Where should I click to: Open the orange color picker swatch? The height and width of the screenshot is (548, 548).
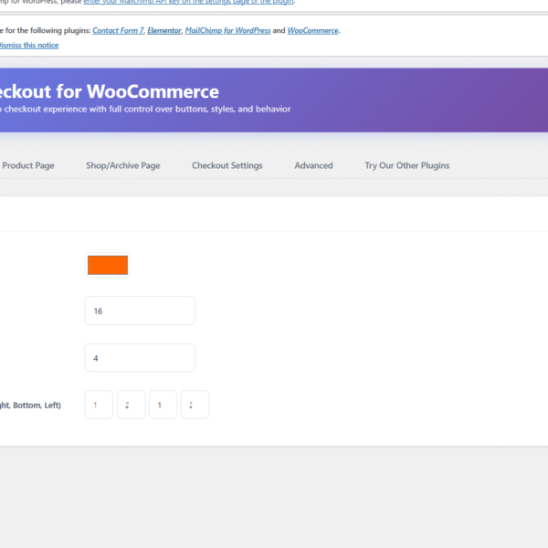pyautogui.click(x=108, y=265)
